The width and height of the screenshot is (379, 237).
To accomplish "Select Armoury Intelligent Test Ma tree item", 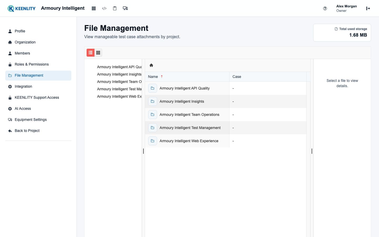I will (119, 89).
